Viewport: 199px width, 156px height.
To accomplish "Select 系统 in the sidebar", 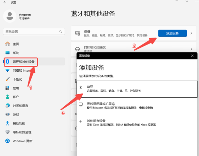I will point(16,53).
